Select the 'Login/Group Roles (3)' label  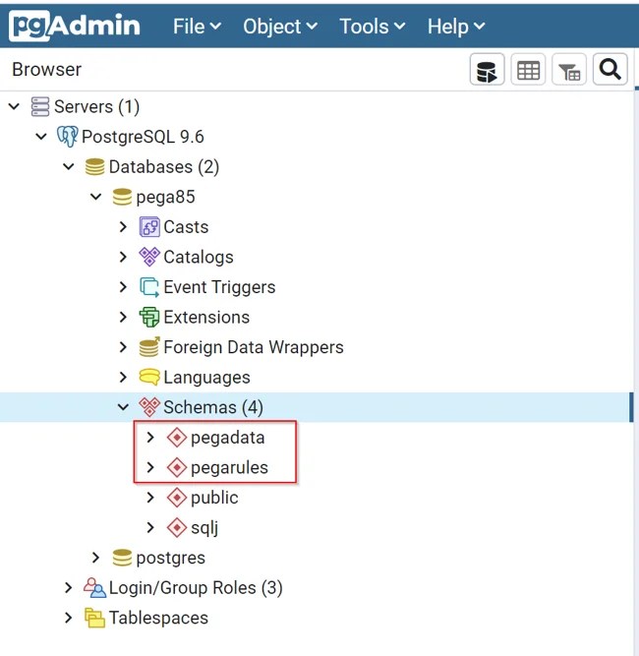tap(196, 588)
